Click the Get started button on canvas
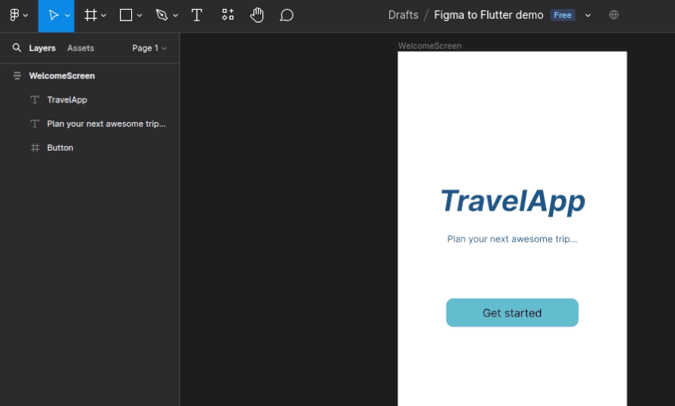 [x=512, y=313]
